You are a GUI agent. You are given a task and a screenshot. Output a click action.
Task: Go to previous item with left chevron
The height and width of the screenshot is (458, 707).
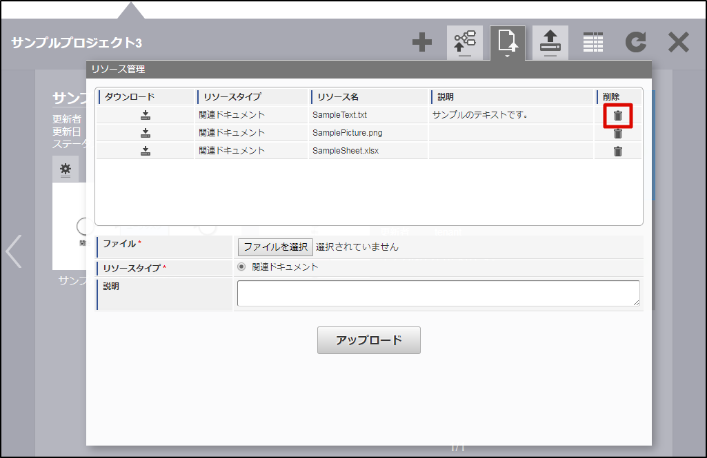tap(14, 251)
